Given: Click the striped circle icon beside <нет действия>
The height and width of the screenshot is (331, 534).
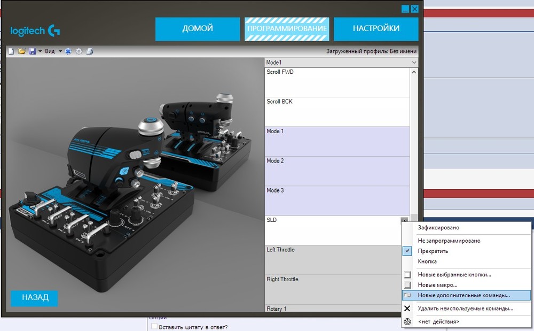Looking at the screenshot, I should (407, 321).
